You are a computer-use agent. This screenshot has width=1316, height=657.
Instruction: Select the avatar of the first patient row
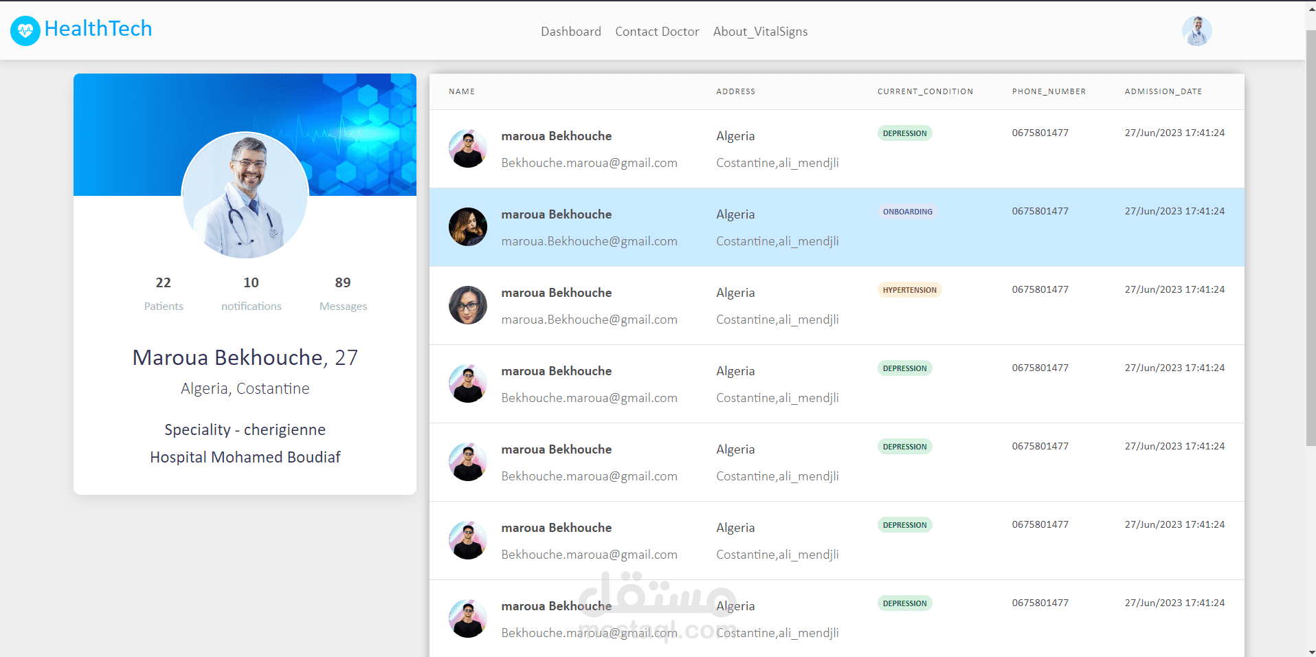(467, 148)
